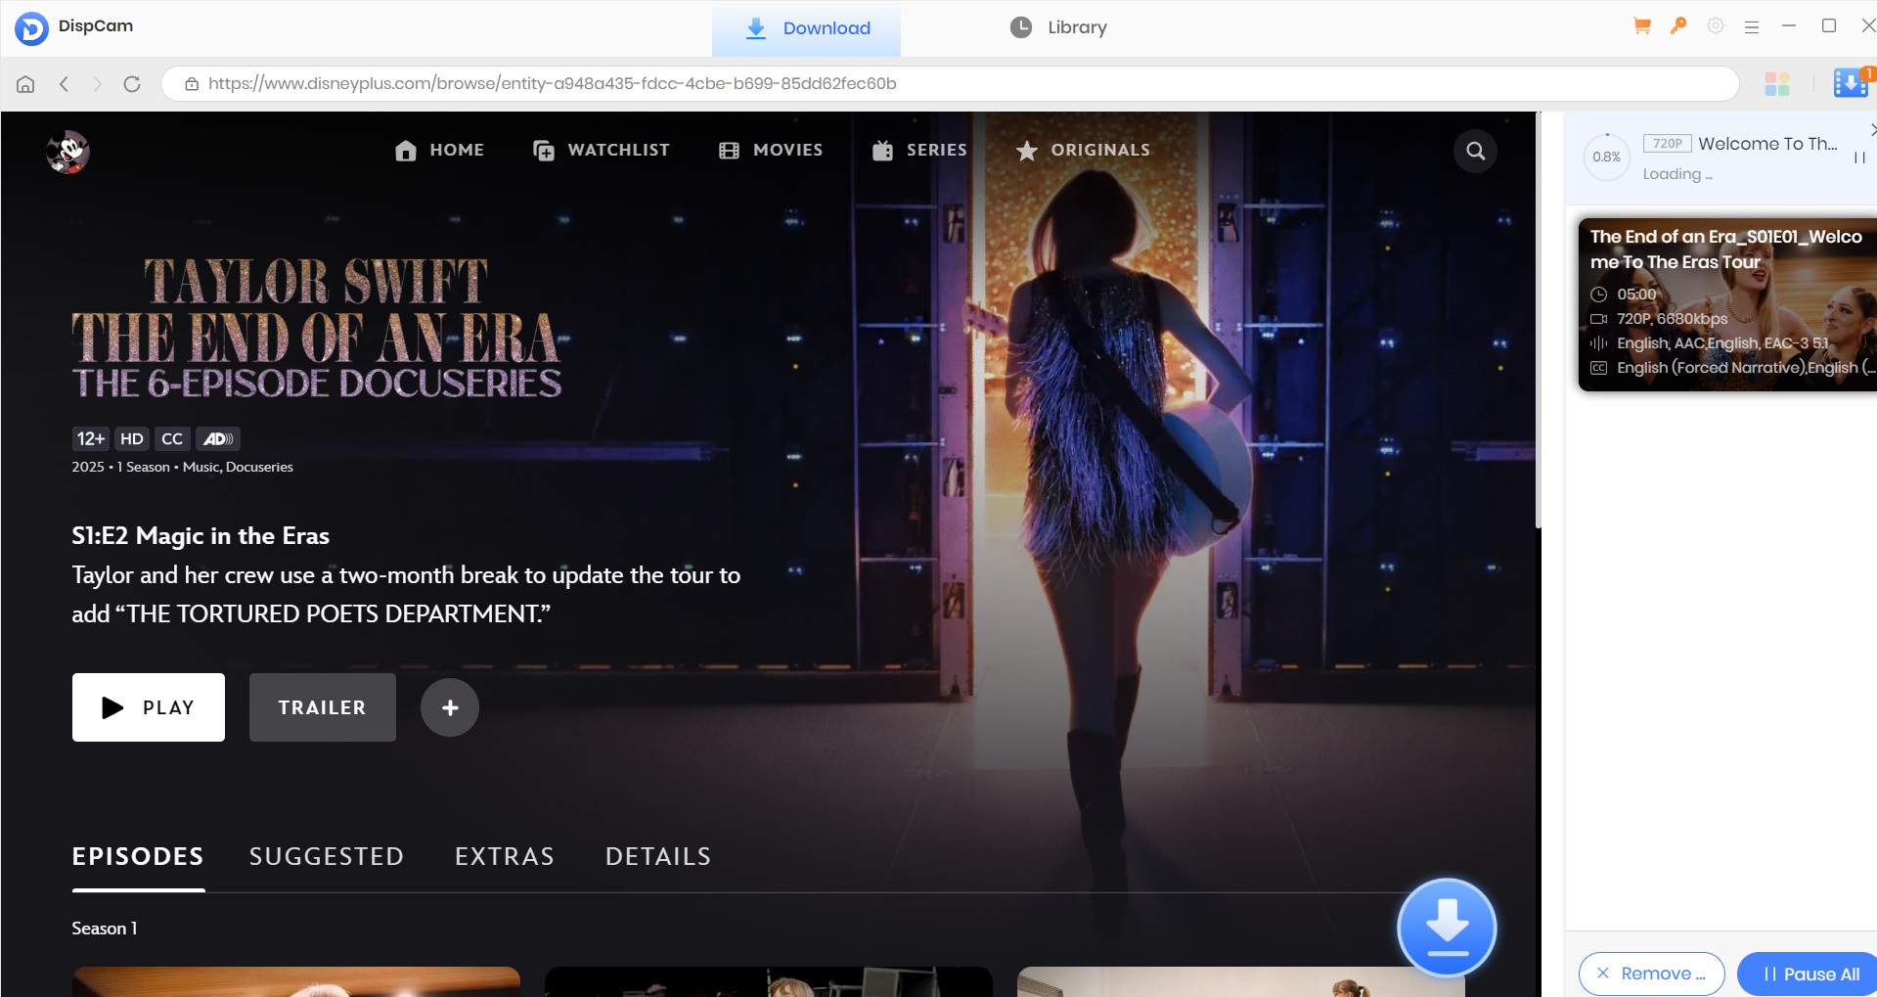
Task: Go back using the back arrow
Action: (x=65, y=84)
